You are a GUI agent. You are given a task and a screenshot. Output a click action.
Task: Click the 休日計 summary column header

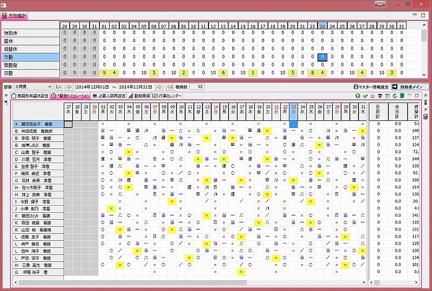[x=397, y=111]
